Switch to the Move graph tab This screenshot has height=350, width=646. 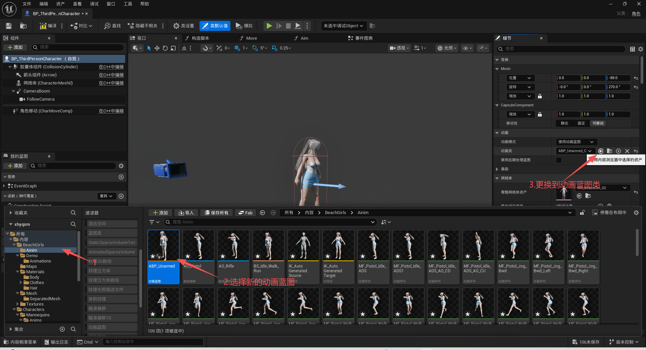(x=248, y=38)
